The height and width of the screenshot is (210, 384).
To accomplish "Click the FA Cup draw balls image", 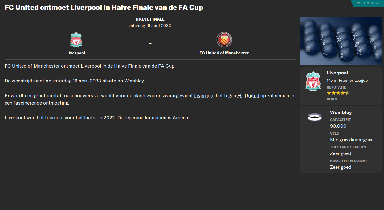I will click(340, 41).
